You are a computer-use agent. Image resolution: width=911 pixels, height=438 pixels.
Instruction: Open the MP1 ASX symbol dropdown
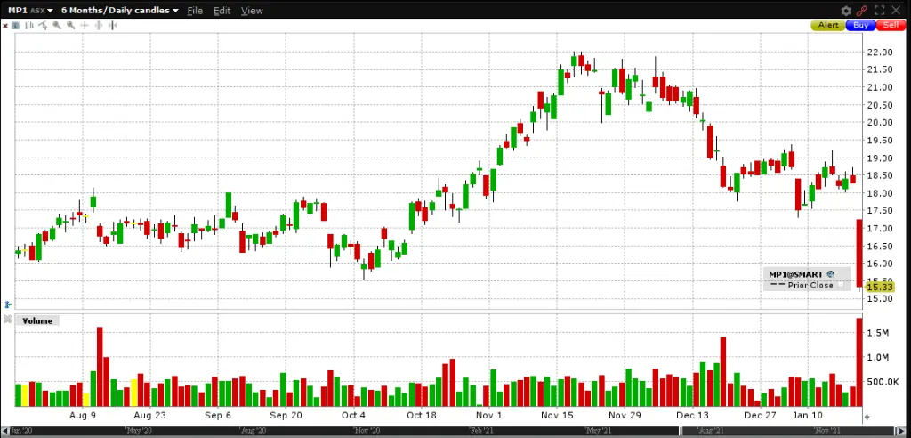coord(30,11)
